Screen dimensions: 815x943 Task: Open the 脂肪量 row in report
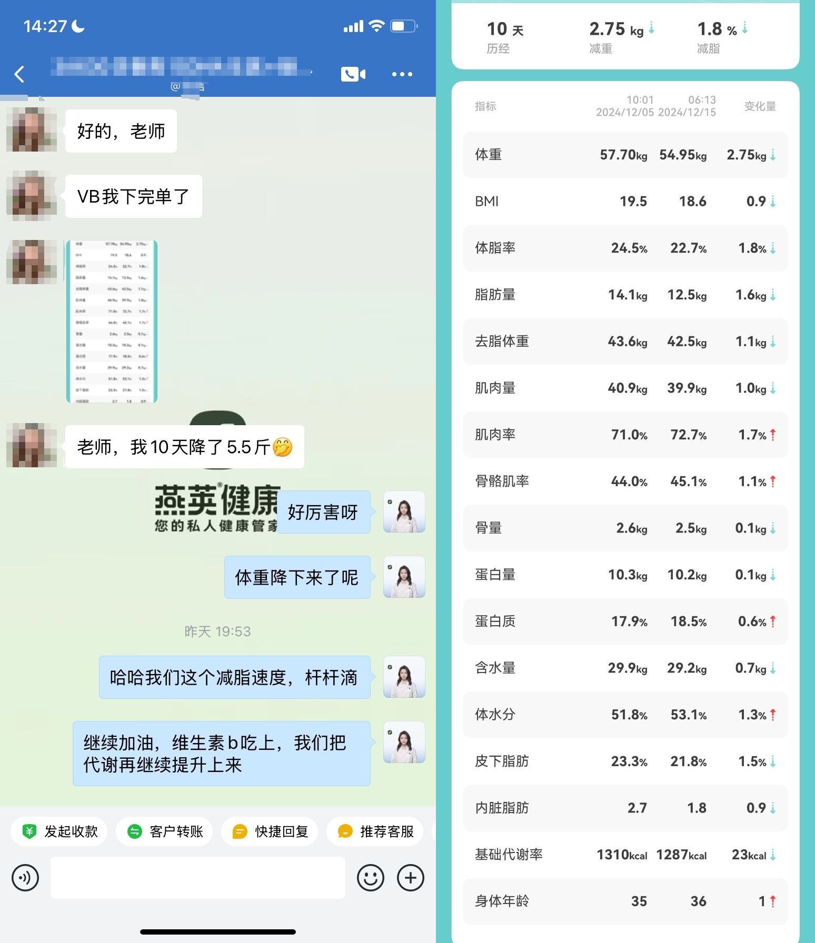pos(625,295)
